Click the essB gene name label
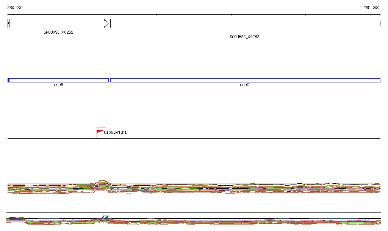This screenshot has height=231, width=388. coord(58,85)
